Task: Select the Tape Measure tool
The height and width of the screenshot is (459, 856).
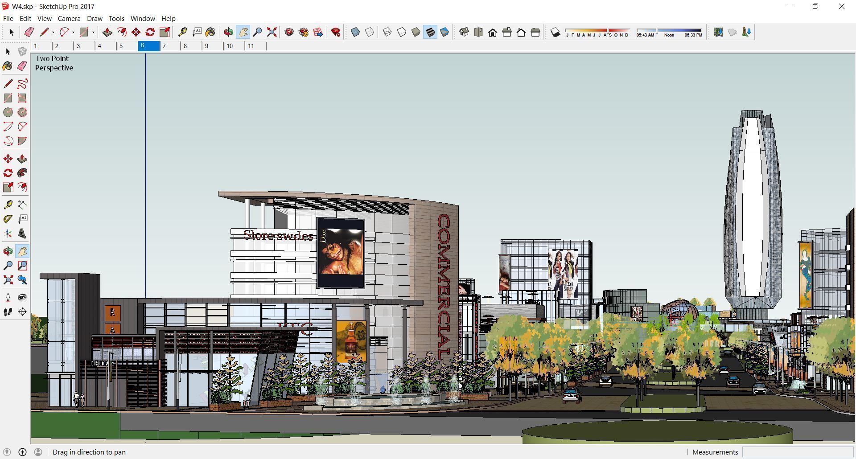Action: pyautogui.click(x=183, y=32)
